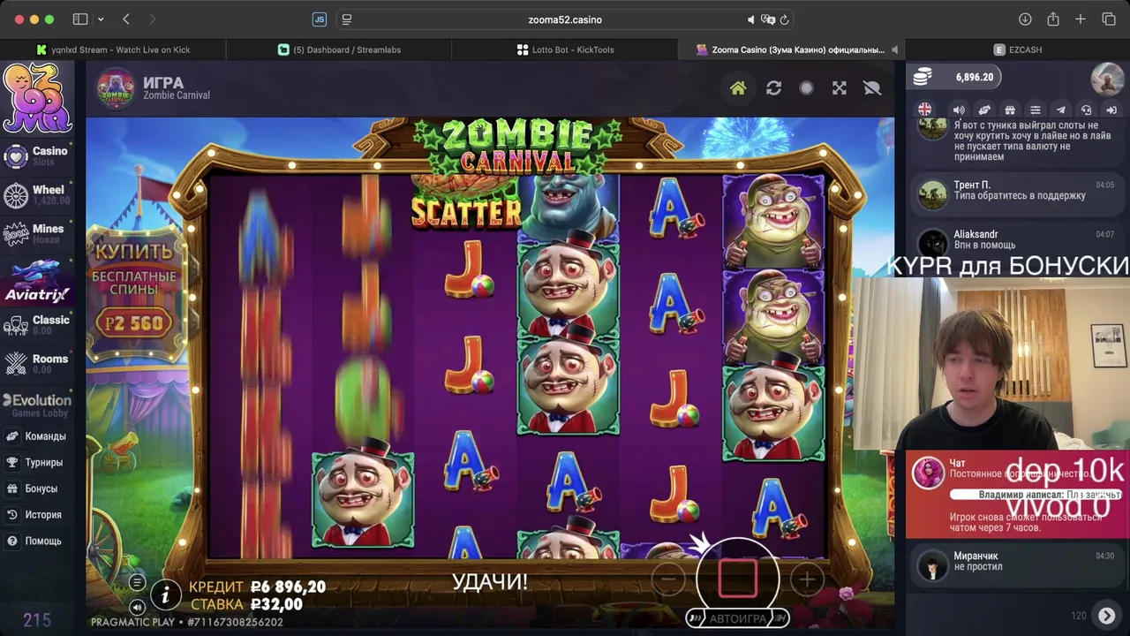
Task: Click the Zooma logo
Action: coord(36,97)
